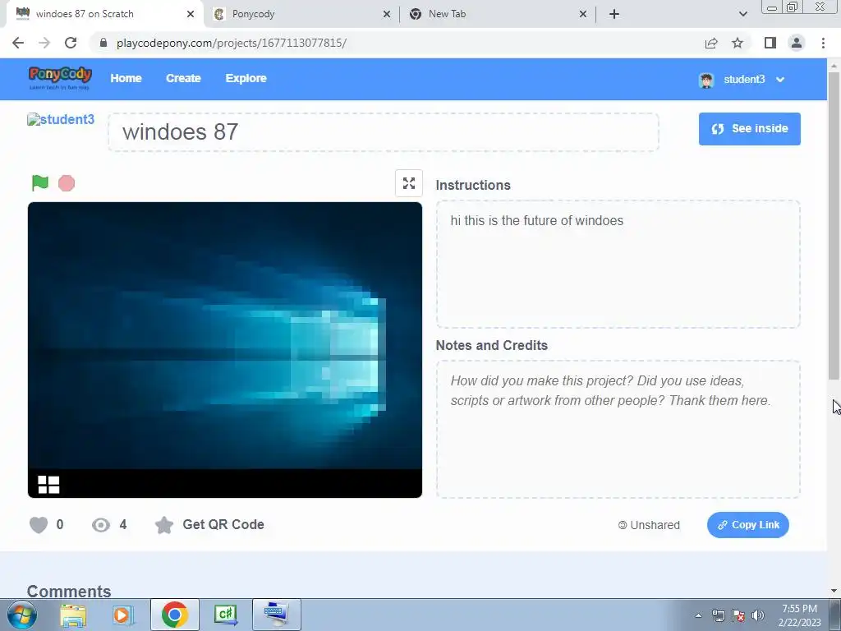Edit the project title windoes 87
Image resolution: width=841 pixels, height=631 pixels.
coord(384,132)
